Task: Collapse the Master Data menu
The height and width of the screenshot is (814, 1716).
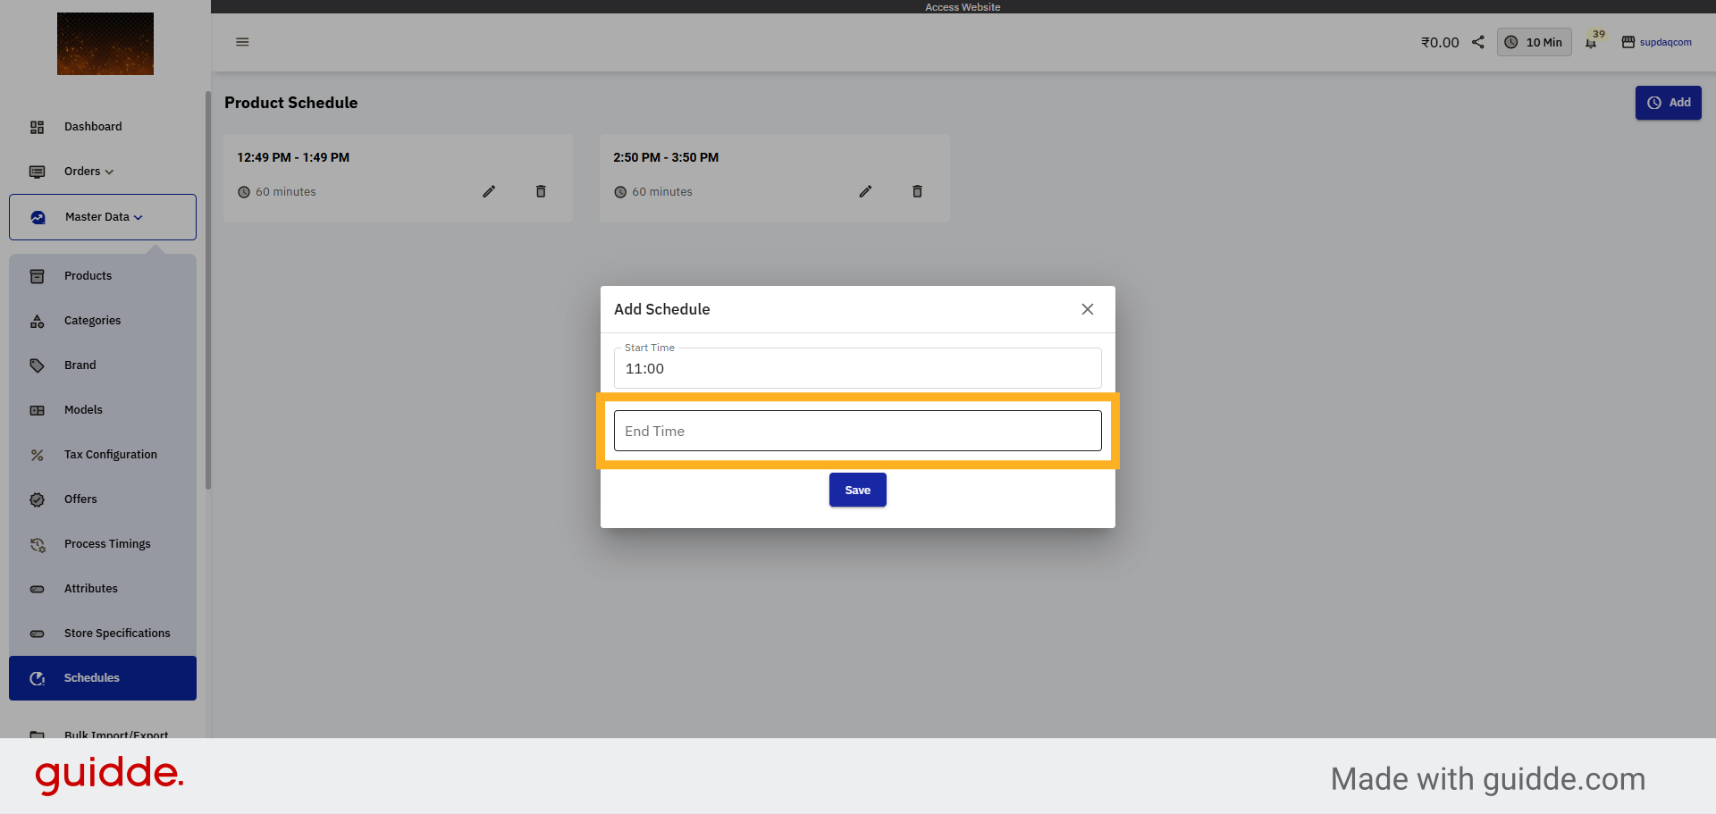Action: (x=103, y=217)
